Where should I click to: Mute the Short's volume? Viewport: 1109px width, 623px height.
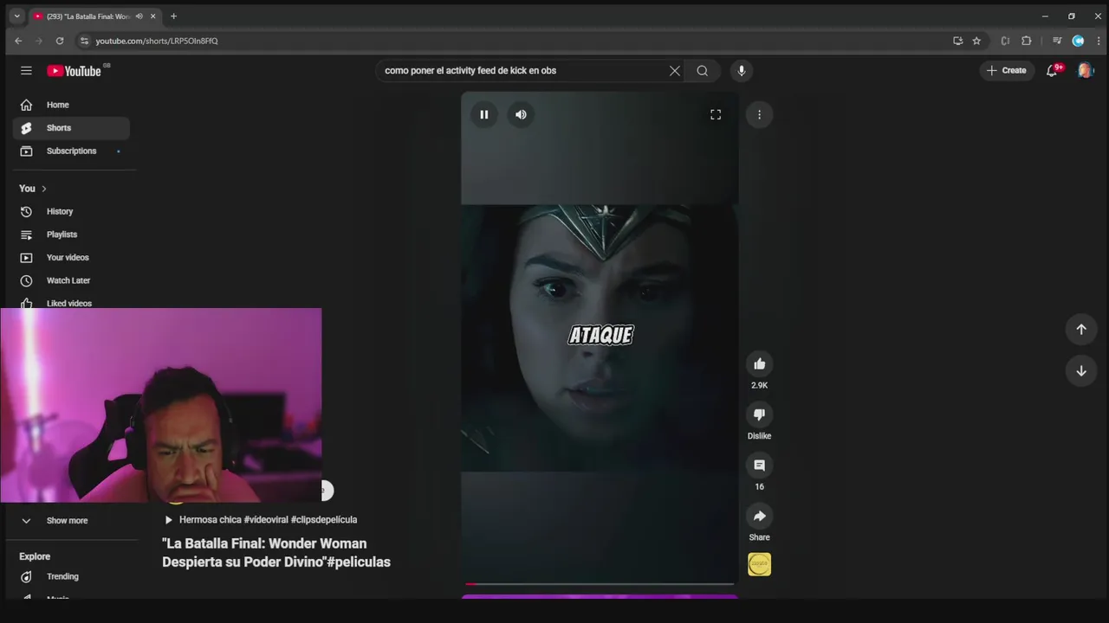(x=521, y=114)
